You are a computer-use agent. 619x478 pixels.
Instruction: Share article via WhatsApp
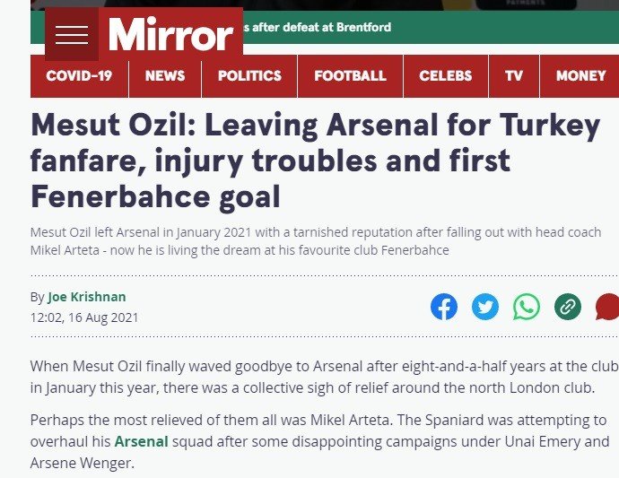coord(527,307)
